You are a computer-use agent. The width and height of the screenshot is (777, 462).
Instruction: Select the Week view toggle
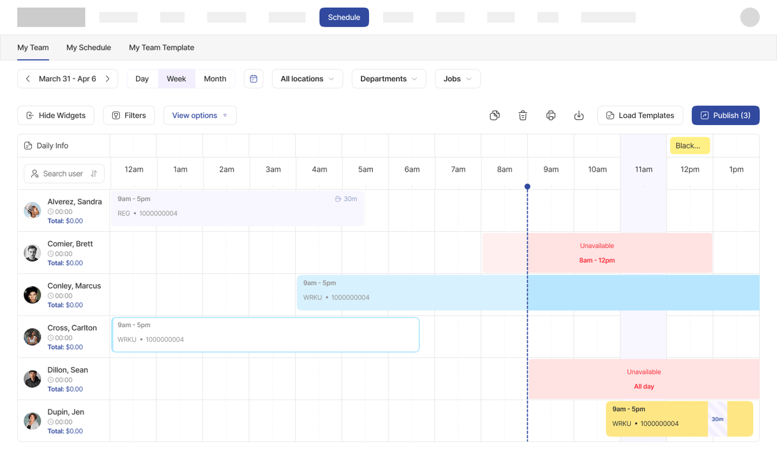[x=176, y=78]
